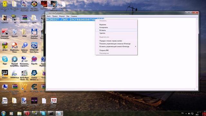Select the Fraps 99 monitor icon
The width and height of the screenshot is (206, 116).
(x=14, y=19)
